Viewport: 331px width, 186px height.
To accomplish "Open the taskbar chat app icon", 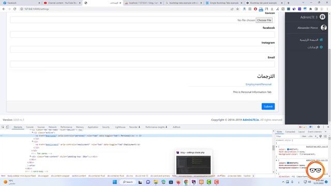I will [148, 182].
